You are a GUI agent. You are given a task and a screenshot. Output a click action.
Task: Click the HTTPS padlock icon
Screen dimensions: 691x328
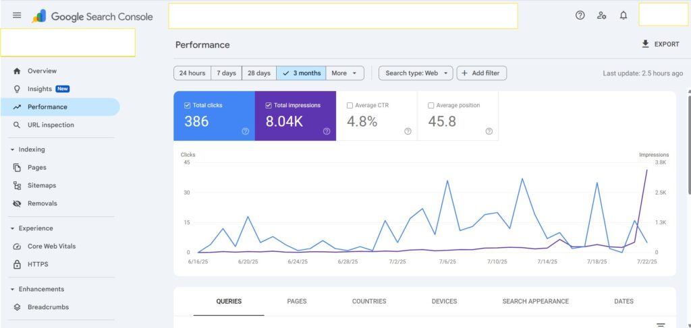(17, 264)
